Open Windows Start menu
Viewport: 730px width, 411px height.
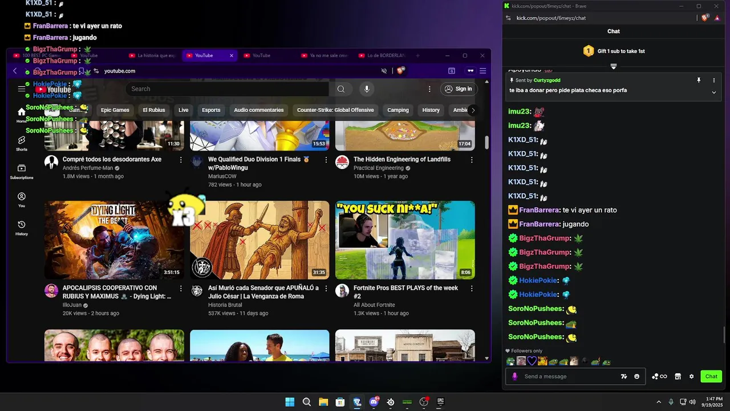coord(290,402)
